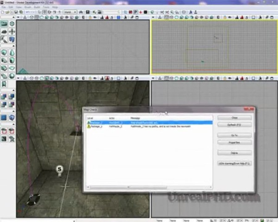278x222 pixels.
Task: Toggle lock icon in top-right viewport toolbar
Action: coord(225,17)
